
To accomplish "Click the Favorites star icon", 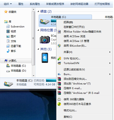I will click(6, 12).
